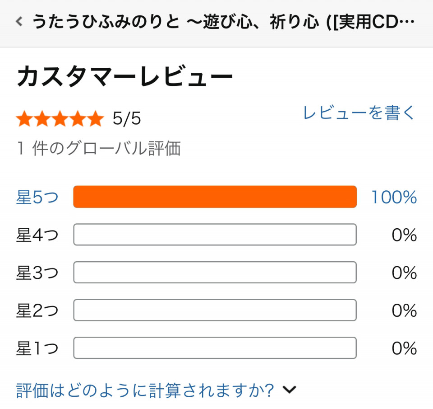The image size is (433, 409).
Task: Click the down chevron beside rating calculation
Action: [x=290, y=390]
